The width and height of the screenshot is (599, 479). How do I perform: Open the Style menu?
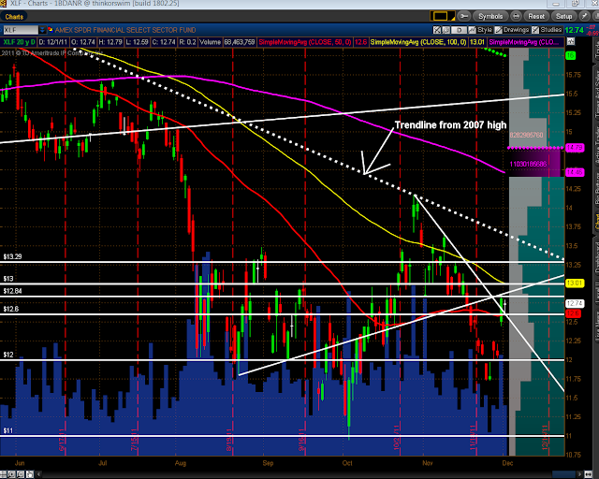pos(481,30)
